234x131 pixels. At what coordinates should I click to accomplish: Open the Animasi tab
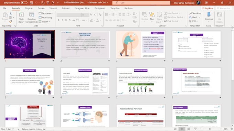tap(65, 8)
